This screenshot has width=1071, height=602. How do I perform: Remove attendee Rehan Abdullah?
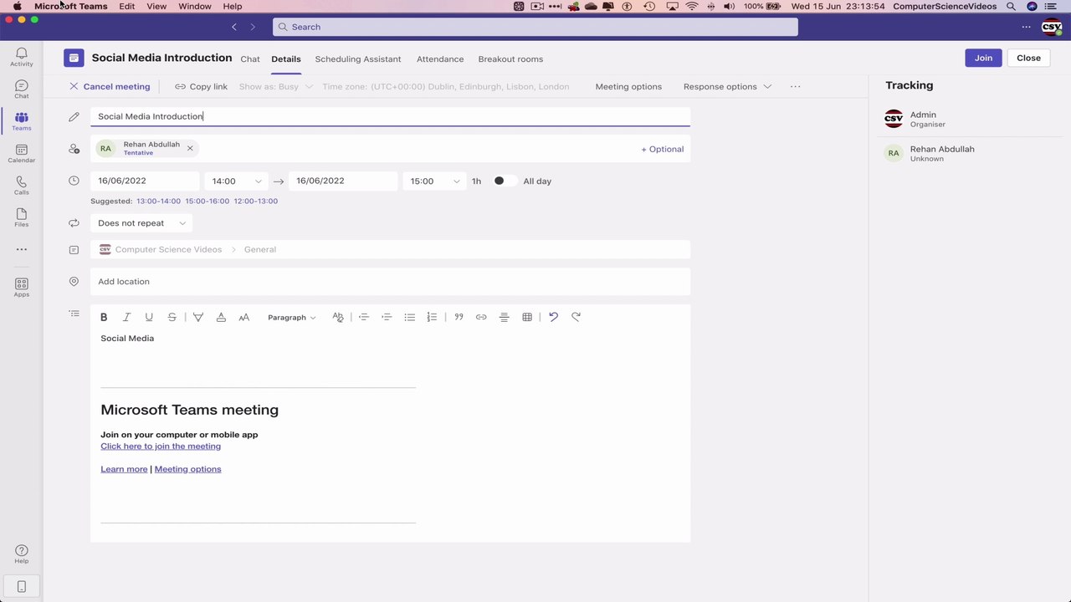190,148
